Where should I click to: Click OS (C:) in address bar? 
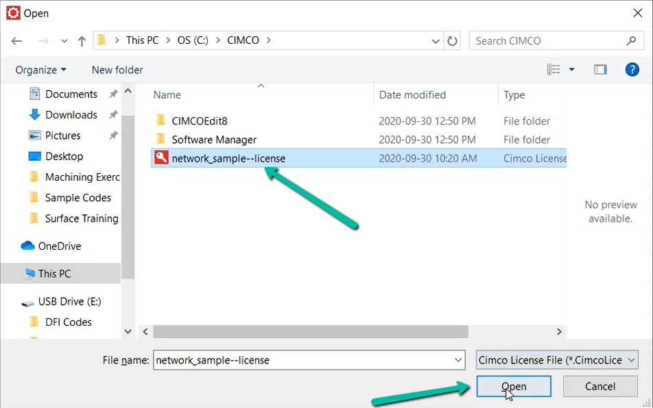click(193, 40)
